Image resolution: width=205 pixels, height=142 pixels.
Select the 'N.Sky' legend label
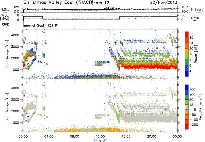[5, 9]
